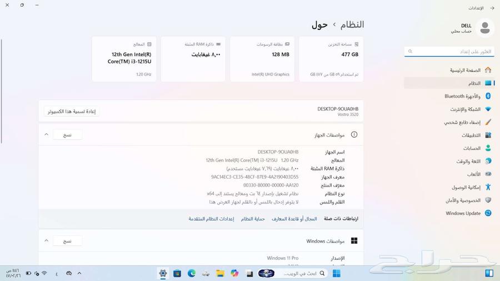Open Copilot from the taskbar
This screenshot has height=281, width=500.
pos(234,273)
